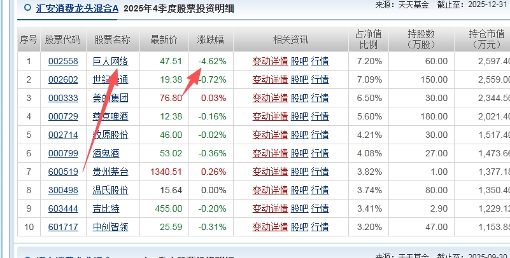Open 变动详情 for 巨人网络 row
Screen dimensions: 510x258
tap(271, 61)
